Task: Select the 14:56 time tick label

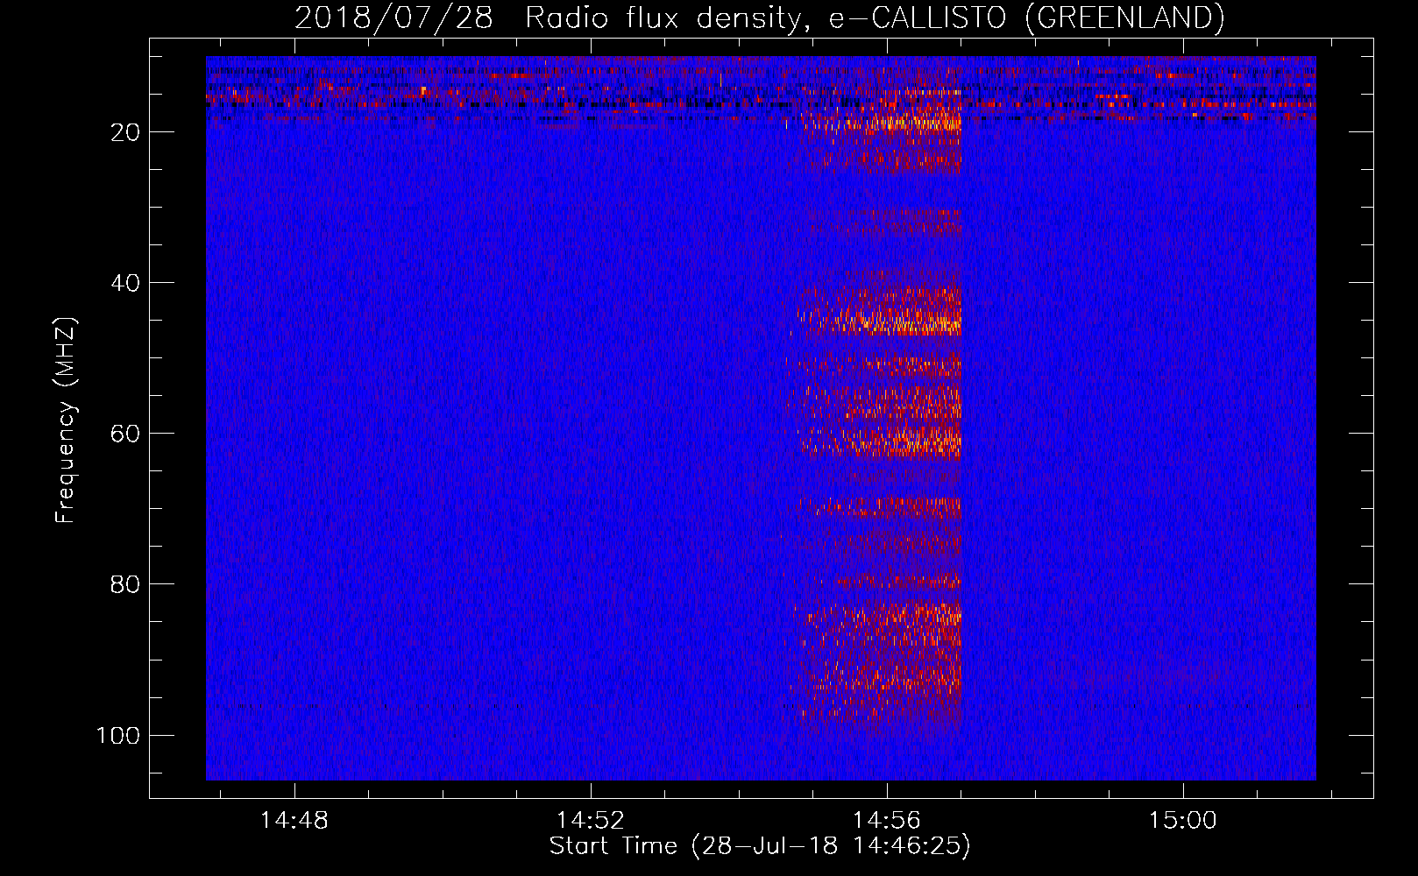Action: tap(887, 820)
